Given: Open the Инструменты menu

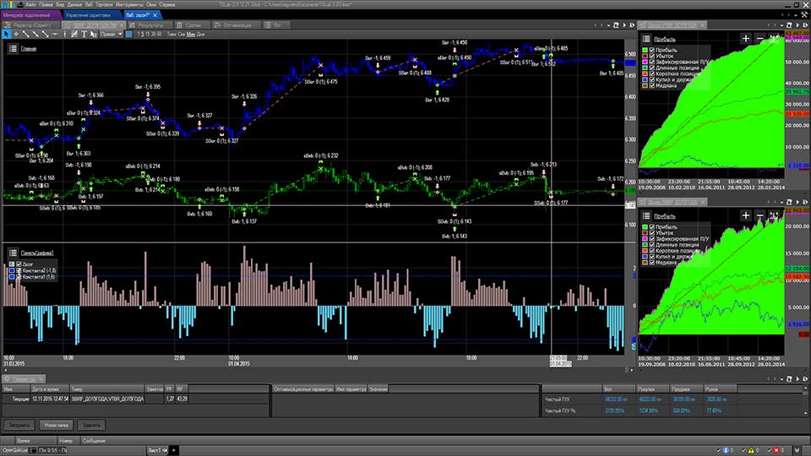Looking at the screenshot, I should pyautogui.click(x=129, y=5).
